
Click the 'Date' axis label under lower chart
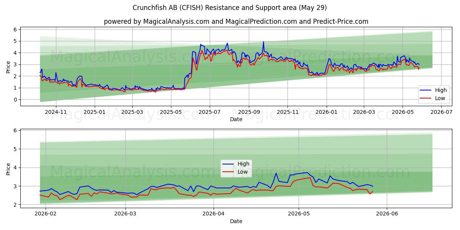tap(236, 221)
